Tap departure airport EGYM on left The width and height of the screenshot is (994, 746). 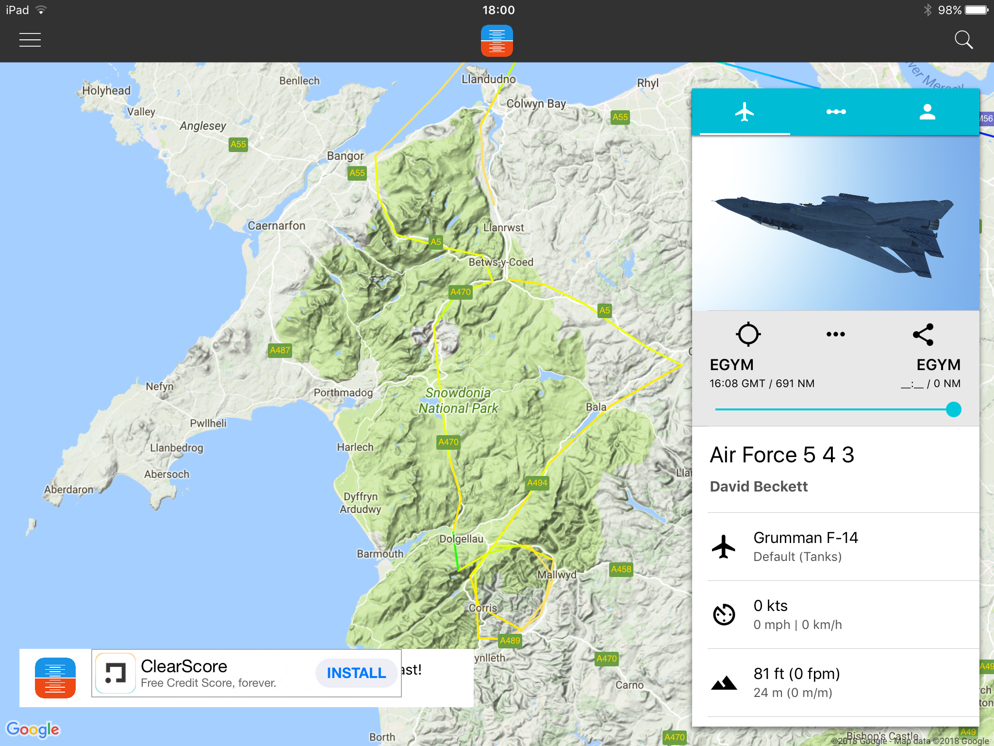(731, 365)
